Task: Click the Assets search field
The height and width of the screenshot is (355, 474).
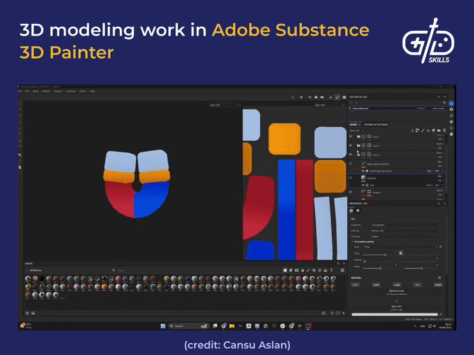Action: pos(197,270)
